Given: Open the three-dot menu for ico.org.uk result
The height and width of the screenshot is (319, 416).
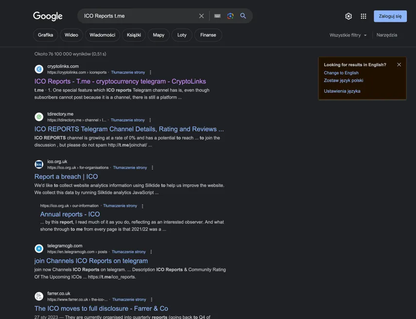Looking at the screenshot, I should click(152, 168).
